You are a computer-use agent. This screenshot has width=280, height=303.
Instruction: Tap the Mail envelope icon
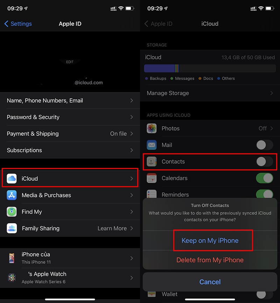(152, 145)
